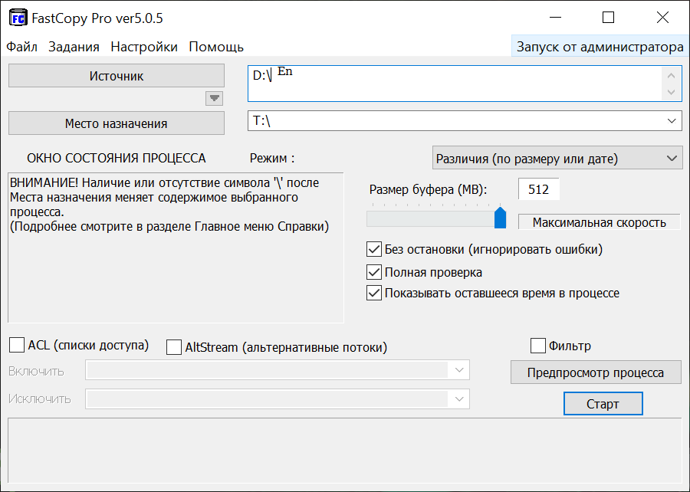
Task: Enable the Фильтр checkbox
Action: click(x=537, y=346)
